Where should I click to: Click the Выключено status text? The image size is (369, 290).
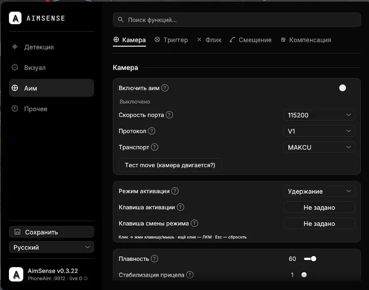coord(135,102)
